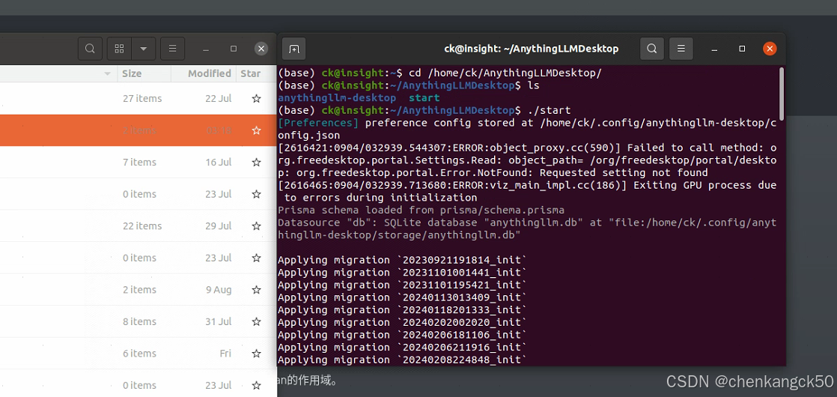Click the 'Fri' modified cell
The width and height of the screenshot is (837, 397).
click(x=225, y=354)
